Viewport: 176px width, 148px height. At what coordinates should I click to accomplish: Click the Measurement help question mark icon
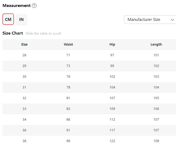click(x=34, y=6)
